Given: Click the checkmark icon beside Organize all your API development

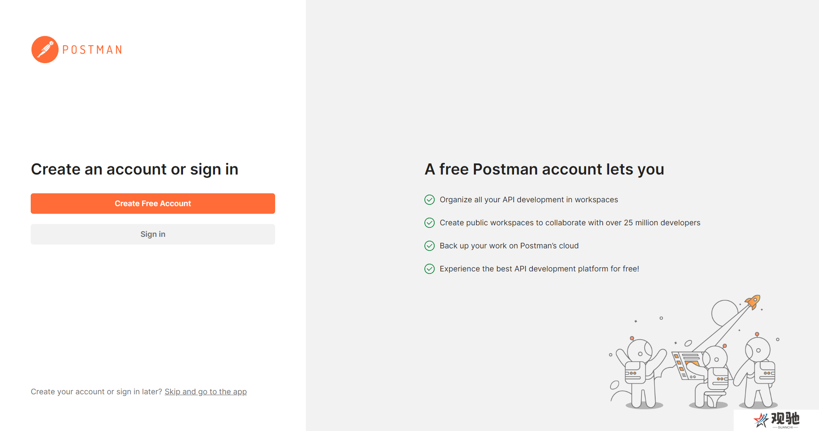Looking at the screenshot, I should click(430, 200).
